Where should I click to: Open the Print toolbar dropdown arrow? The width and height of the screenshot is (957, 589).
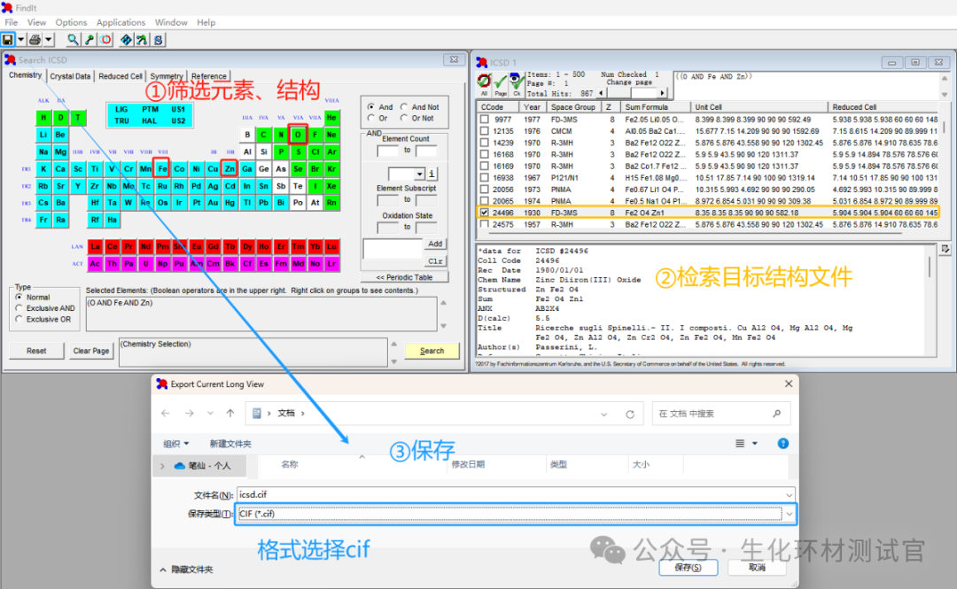pyautogui.click(x=48, y=40)
